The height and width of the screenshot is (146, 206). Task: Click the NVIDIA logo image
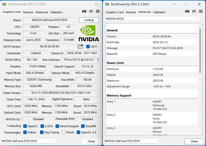pyautogui.click(x=89, y=33)
